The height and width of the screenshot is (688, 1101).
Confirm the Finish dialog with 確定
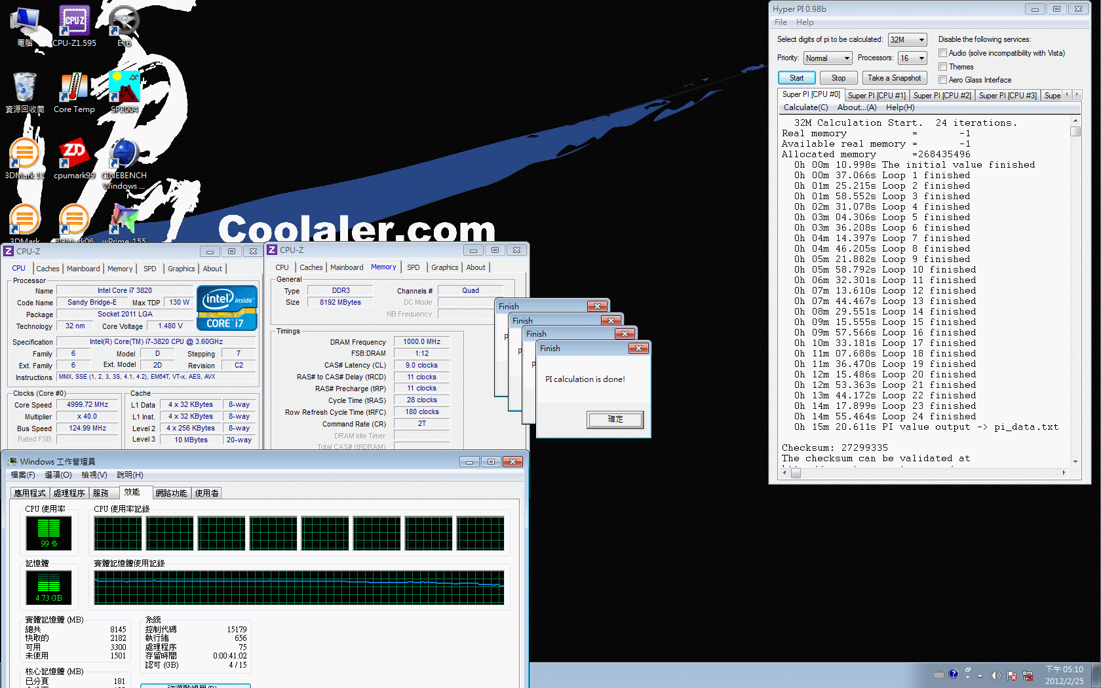pos(615,419)
